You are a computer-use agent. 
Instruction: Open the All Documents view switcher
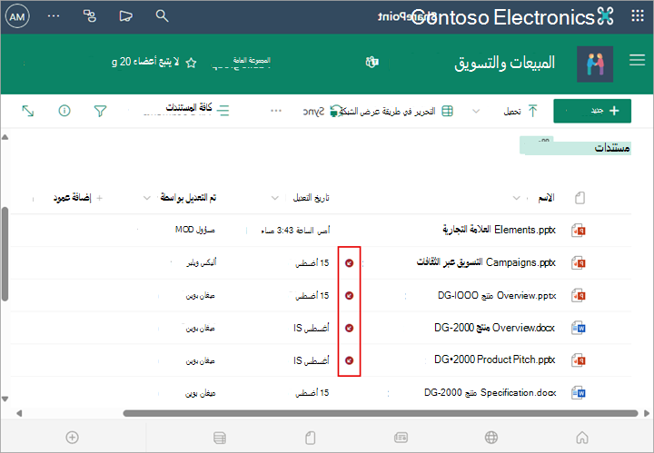pyautogui.click(x=197, y=110)
